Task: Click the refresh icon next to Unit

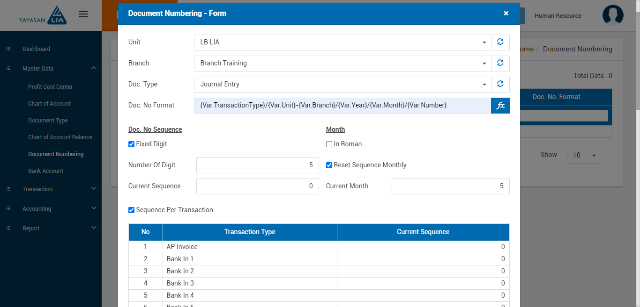Action: coord(500,42)
